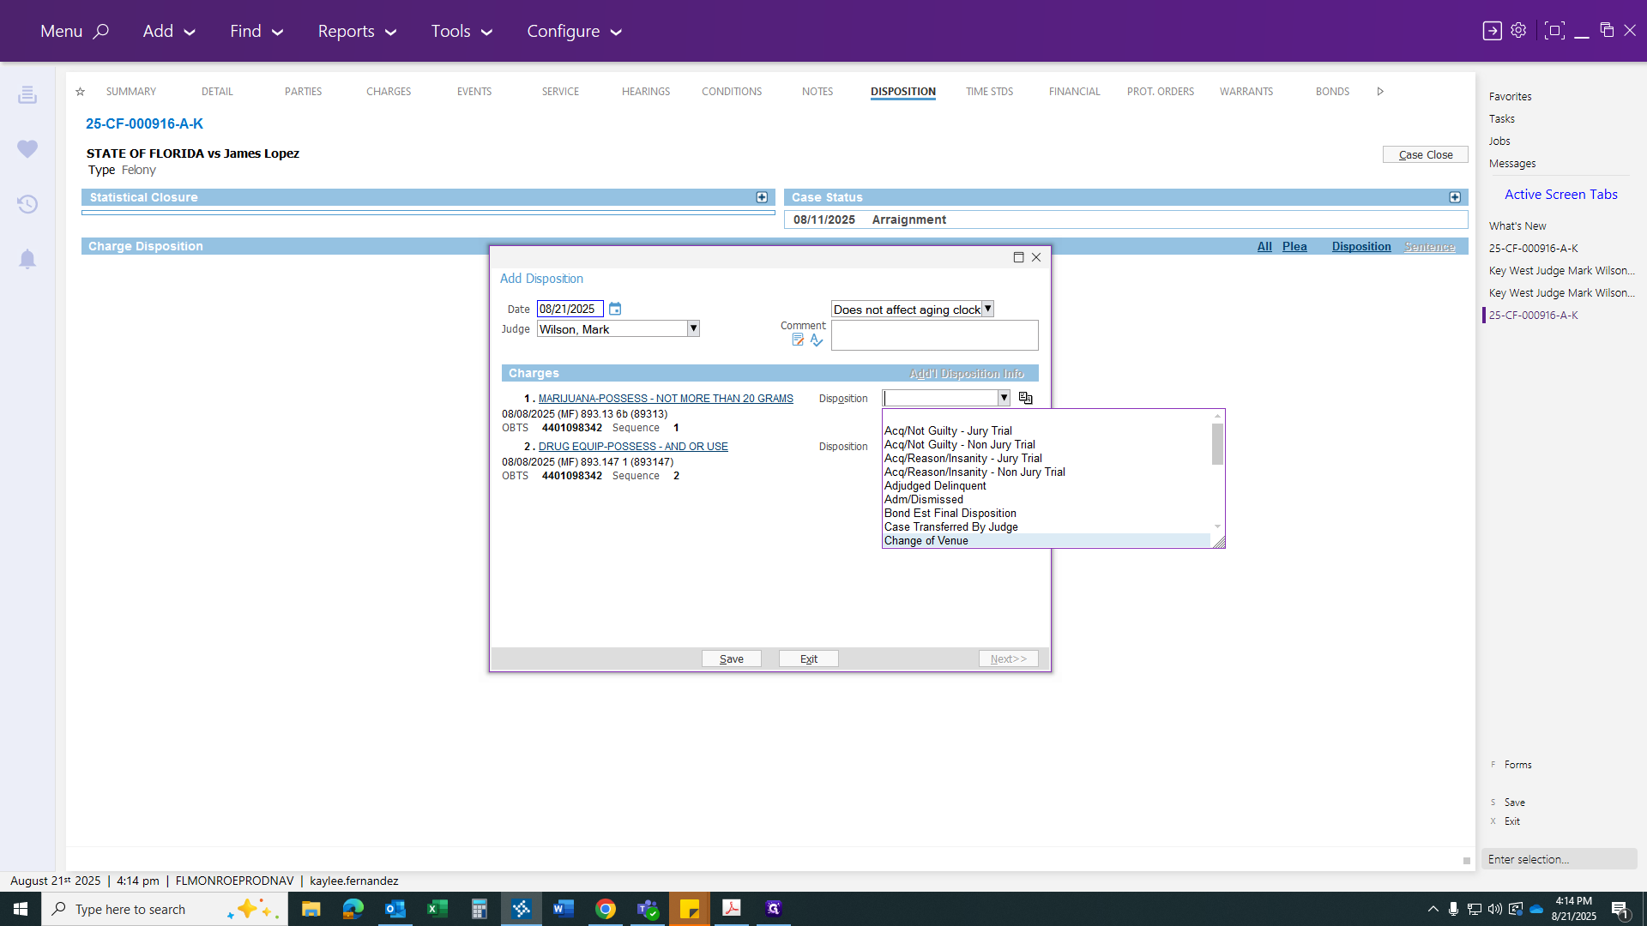Click the Save button in dialog
The width and height of the screenshot is (1647, 926).
pos(732,658)
